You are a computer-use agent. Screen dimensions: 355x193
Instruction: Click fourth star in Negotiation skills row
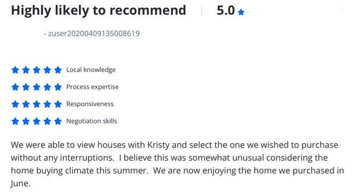point(48,121)
